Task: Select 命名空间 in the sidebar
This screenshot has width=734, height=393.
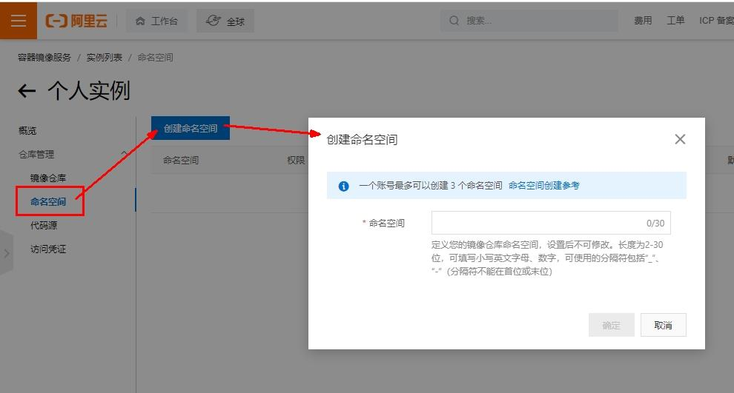Action: pyautogui.click(x=48, y=202)
